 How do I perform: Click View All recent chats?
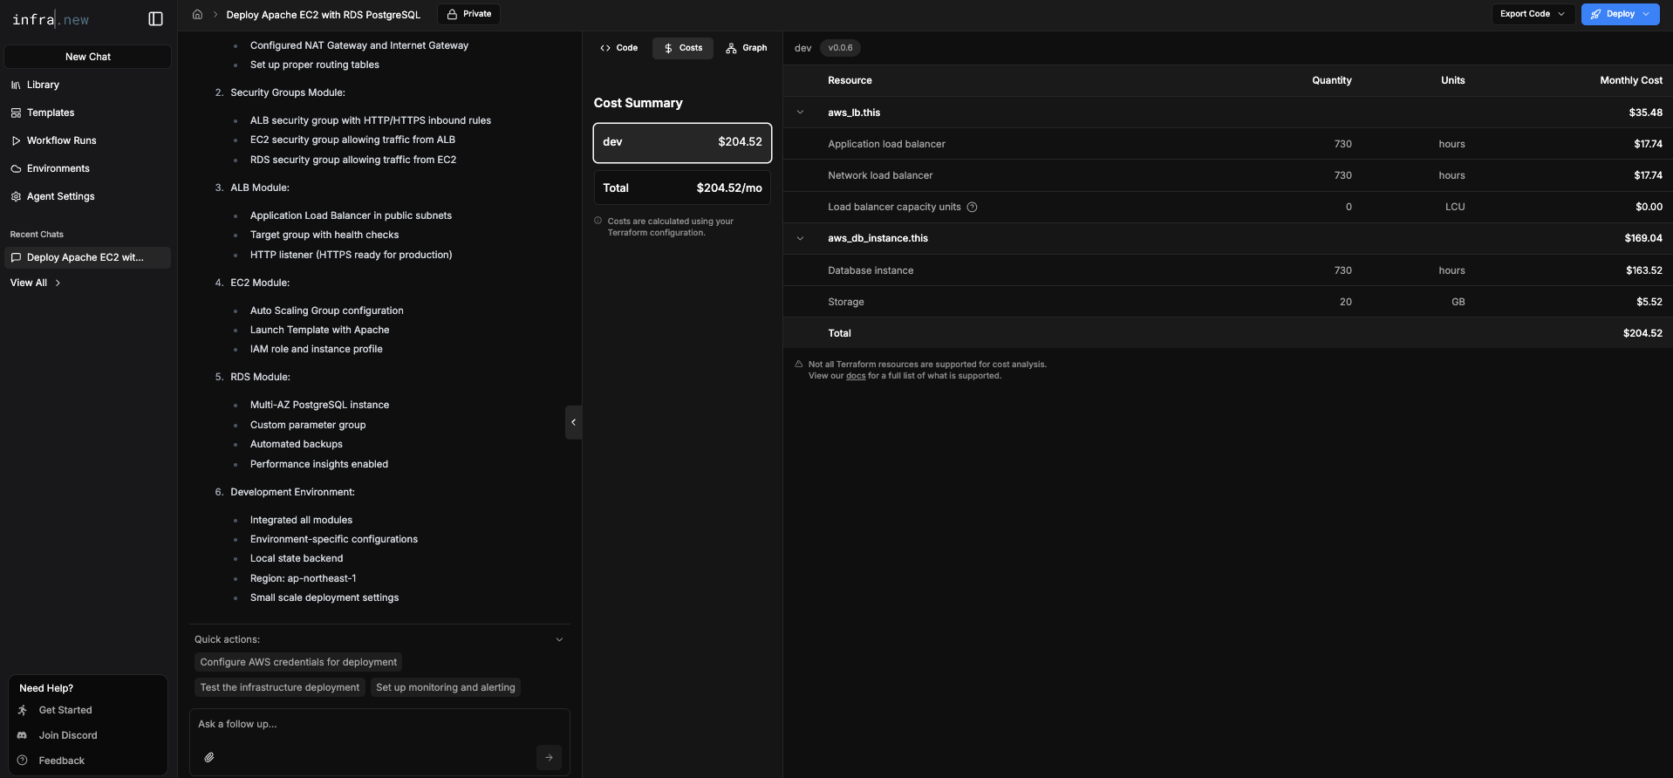35,283
